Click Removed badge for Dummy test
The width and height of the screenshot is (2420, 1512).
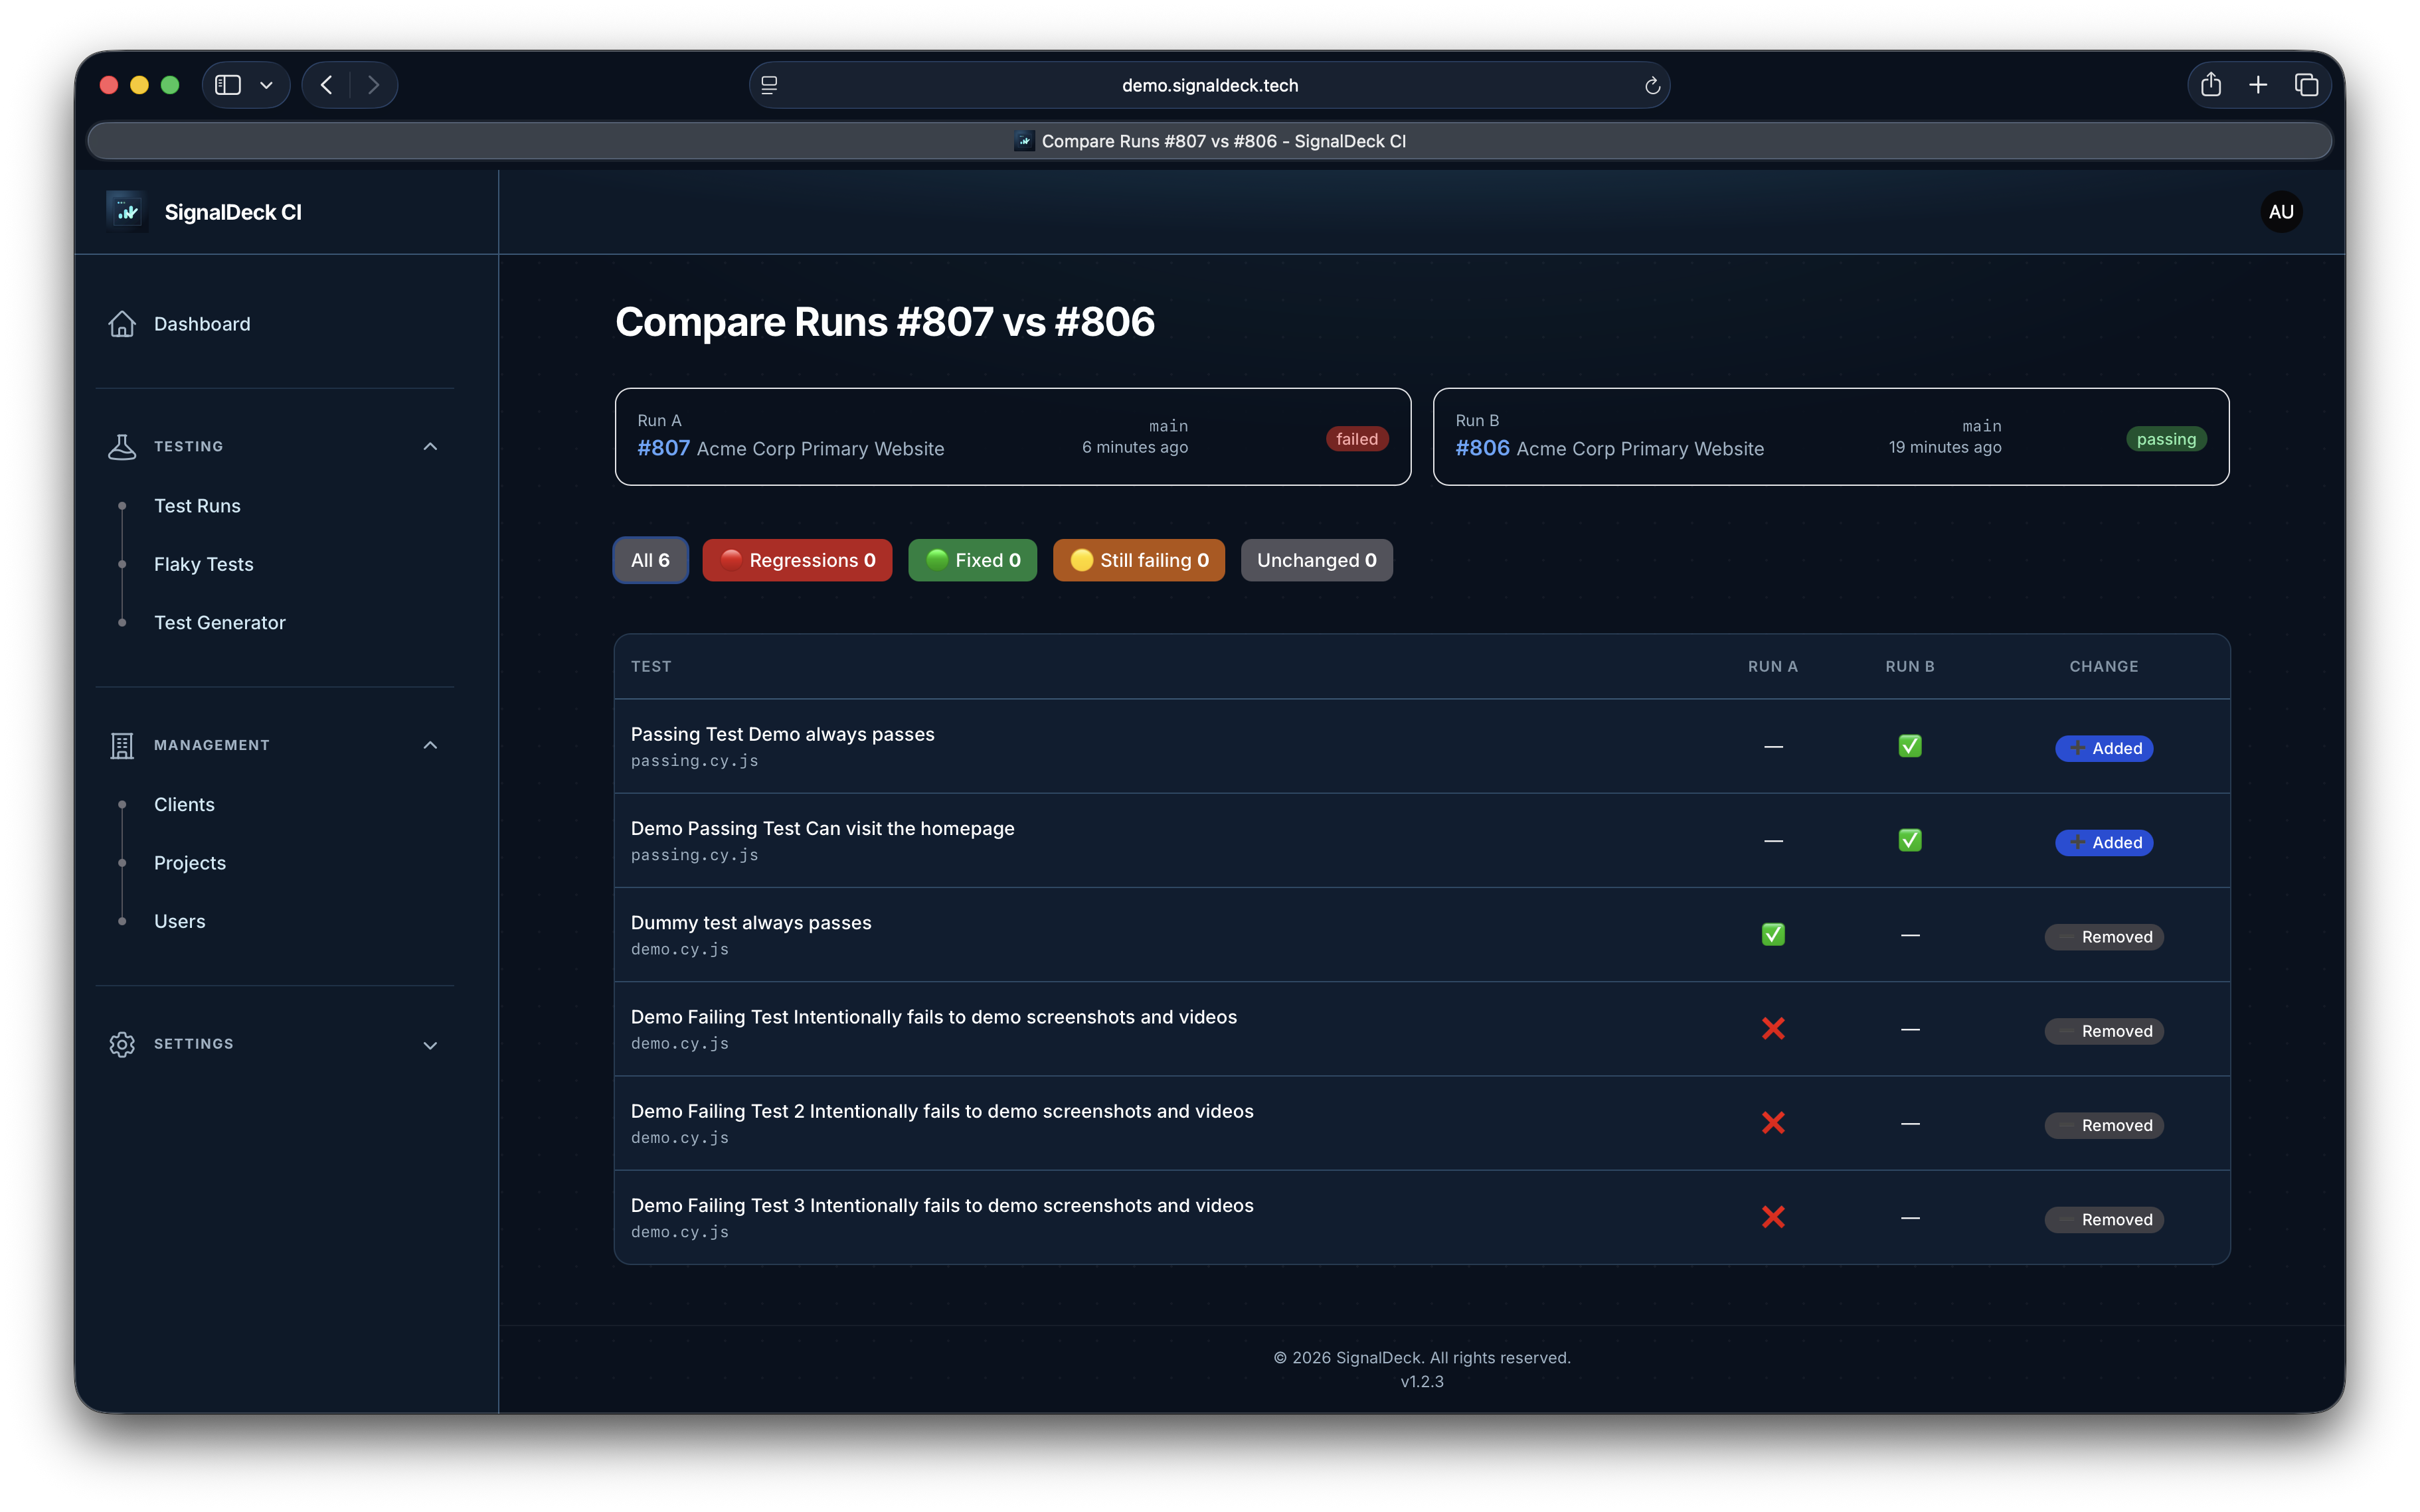coord(2104,937)
